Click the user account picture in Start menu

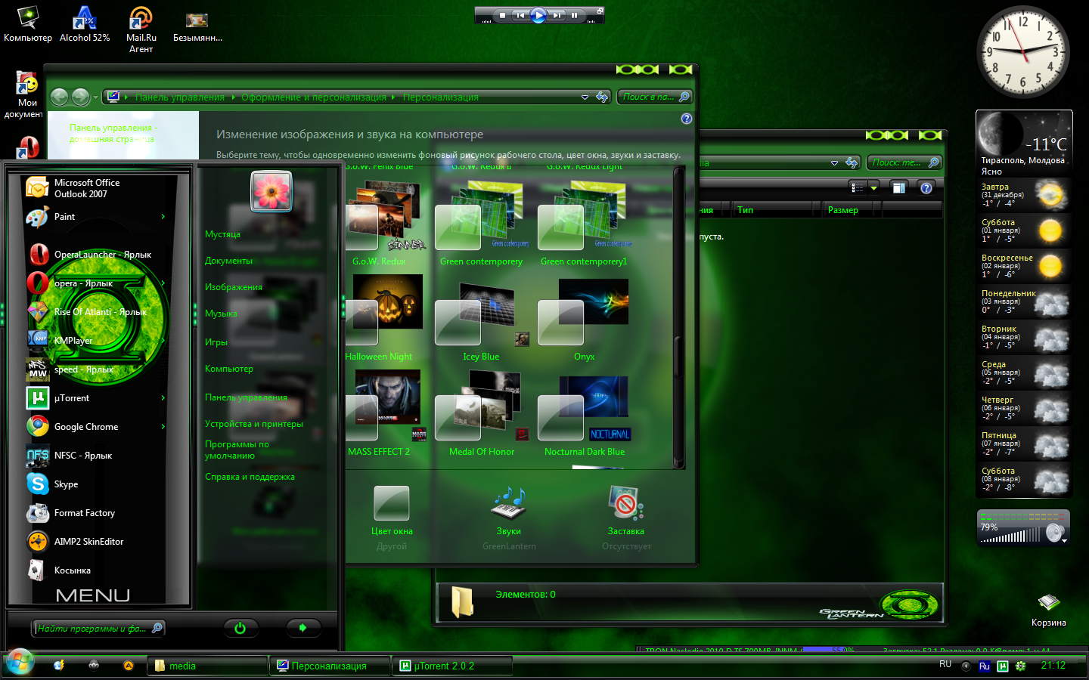[271, 190]
